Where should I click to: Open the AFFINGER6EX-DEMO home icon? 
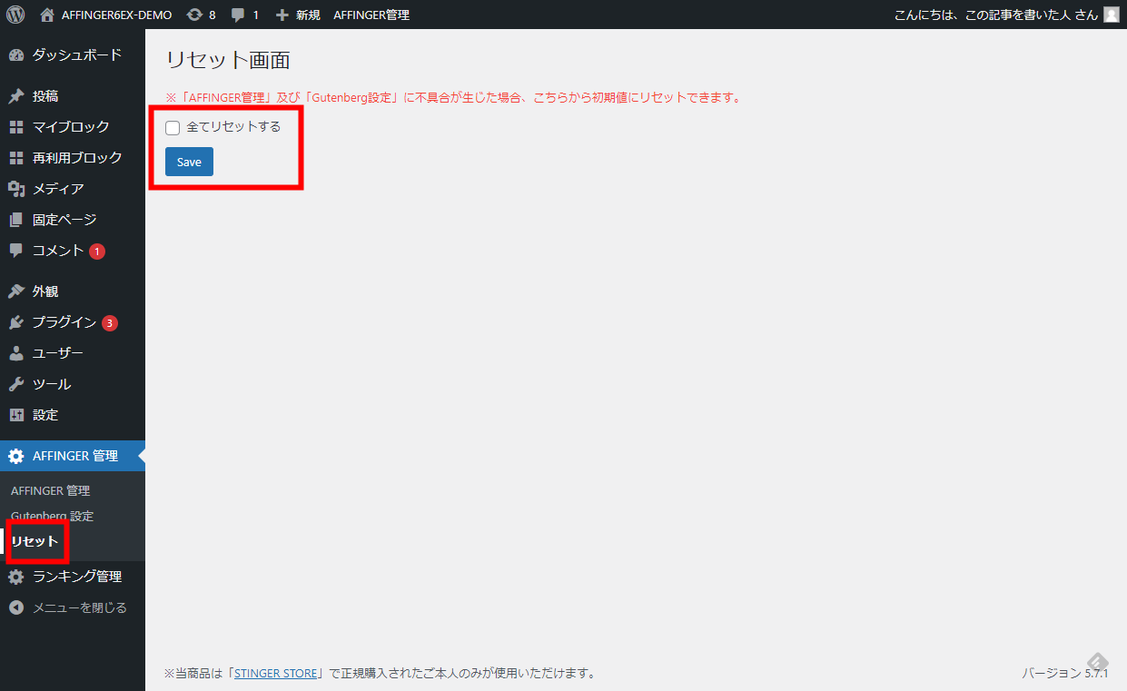click(48, 15)
